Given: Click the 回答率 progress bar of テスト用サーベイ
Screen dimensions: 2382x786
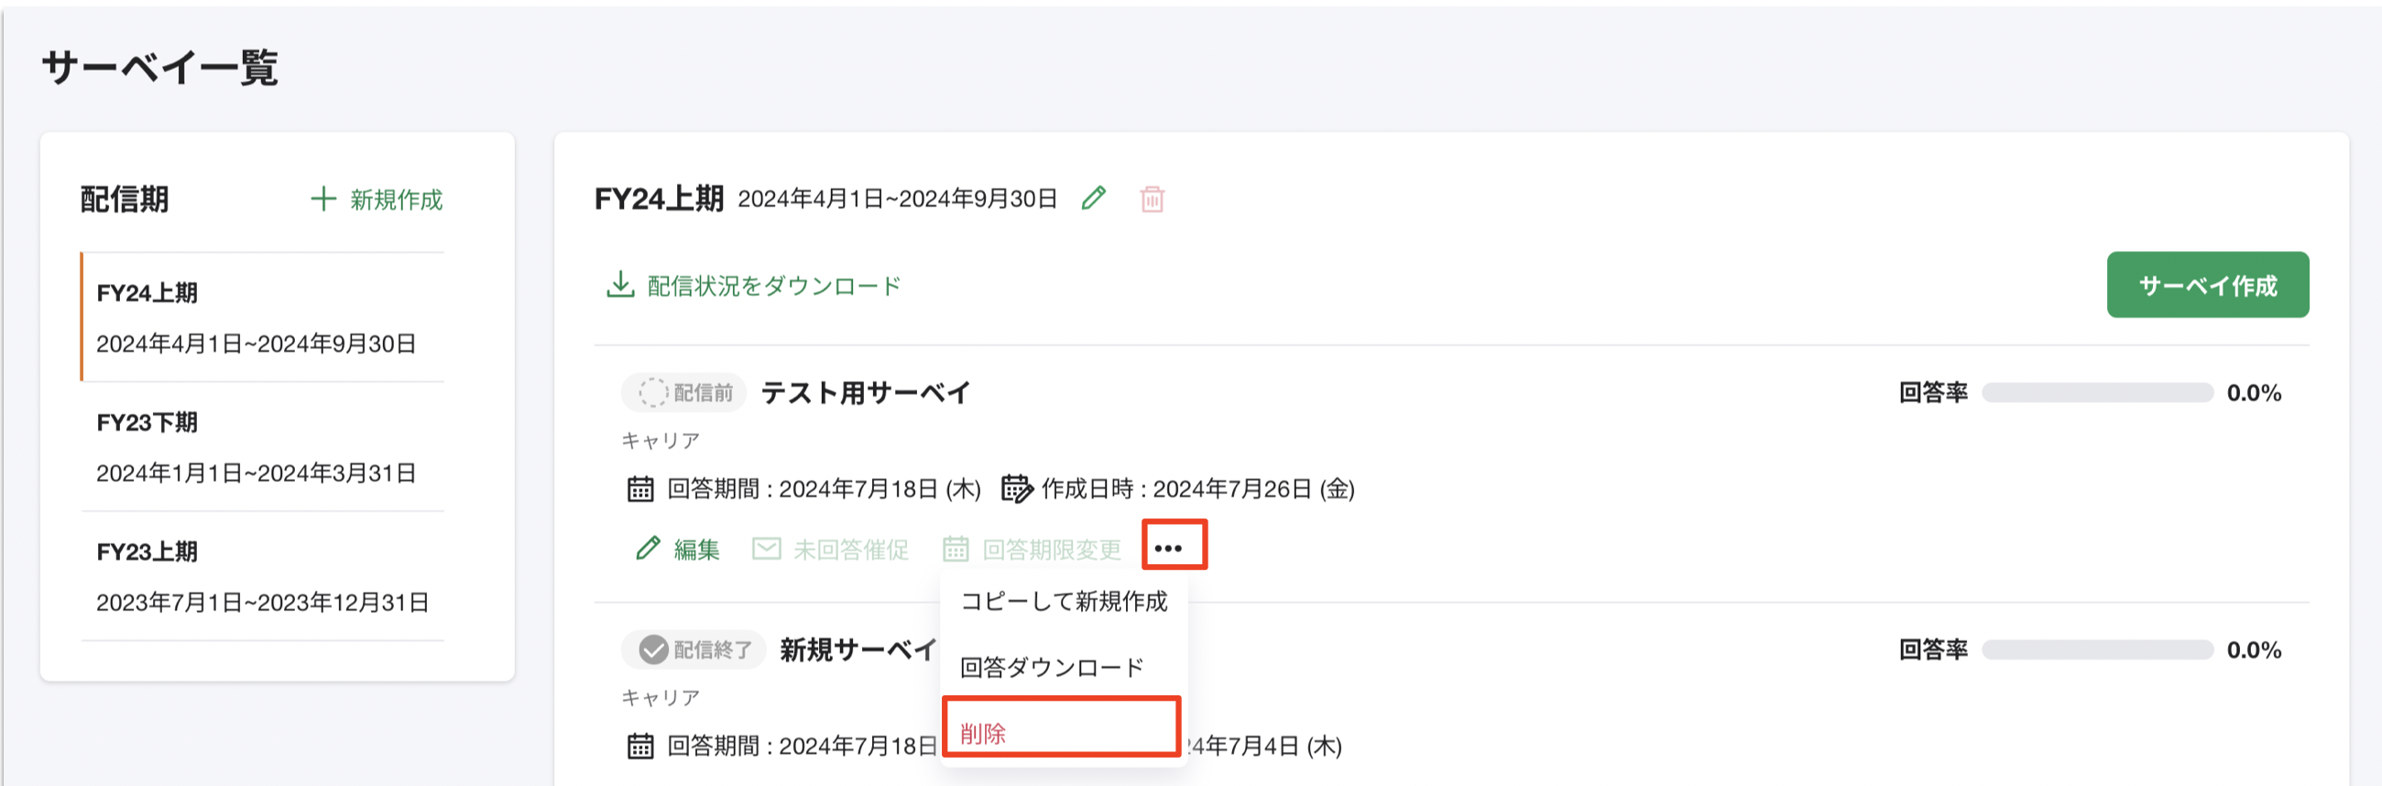Looking at the screenshot, I should click(2099, 392).
